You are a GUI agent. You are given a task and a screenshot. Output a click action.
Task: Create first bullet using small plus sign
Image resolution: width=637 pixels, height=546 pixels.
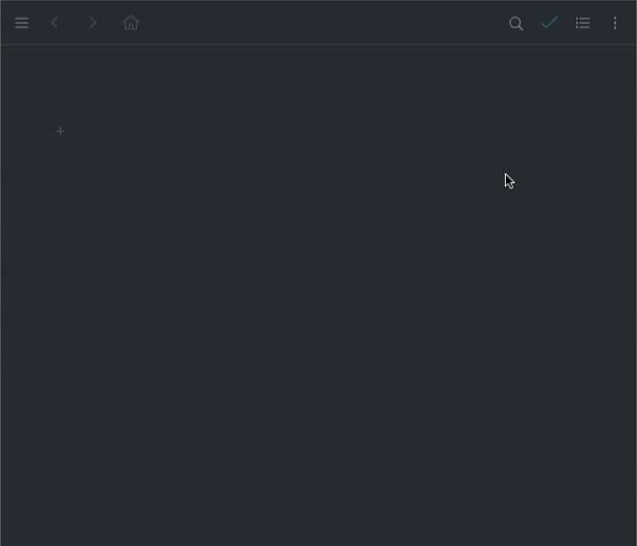tap(61, 131)
